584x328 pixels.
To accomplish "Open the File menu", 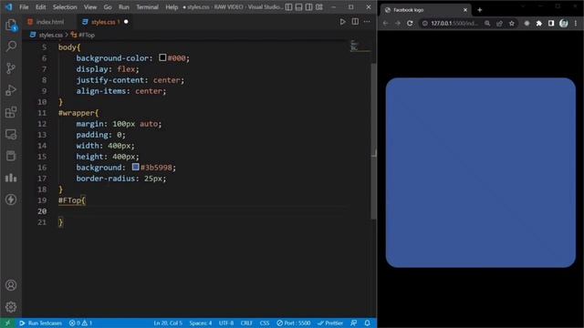I will click(24, 7).
